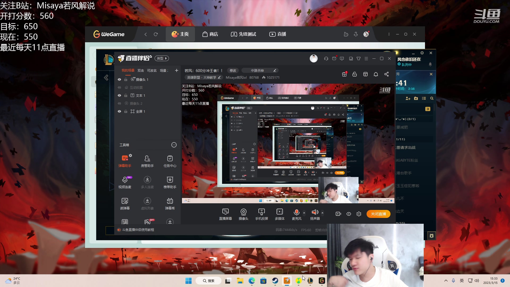Viewport: 510px width, 287px height.
Task: Open the 弹幕助手 tool
Action: [x=125, y=161]
